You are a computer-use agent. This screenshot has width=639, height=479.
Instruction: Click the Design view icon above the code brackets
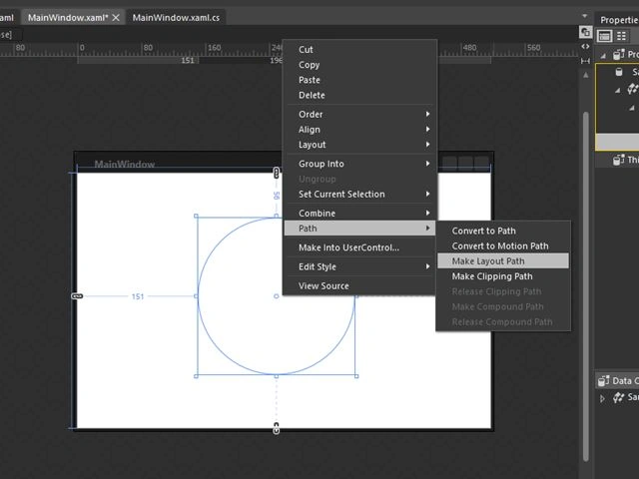pyautogui.click(x=586, y=32)
